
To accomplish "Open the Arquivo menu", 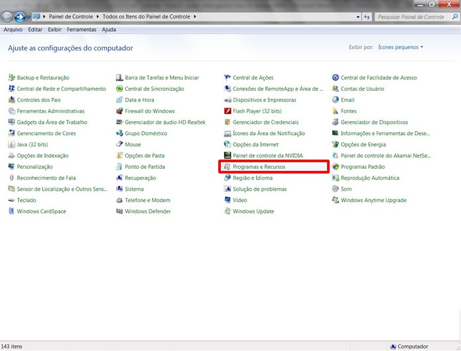I will pyautogui.click(x=13, y=30).
